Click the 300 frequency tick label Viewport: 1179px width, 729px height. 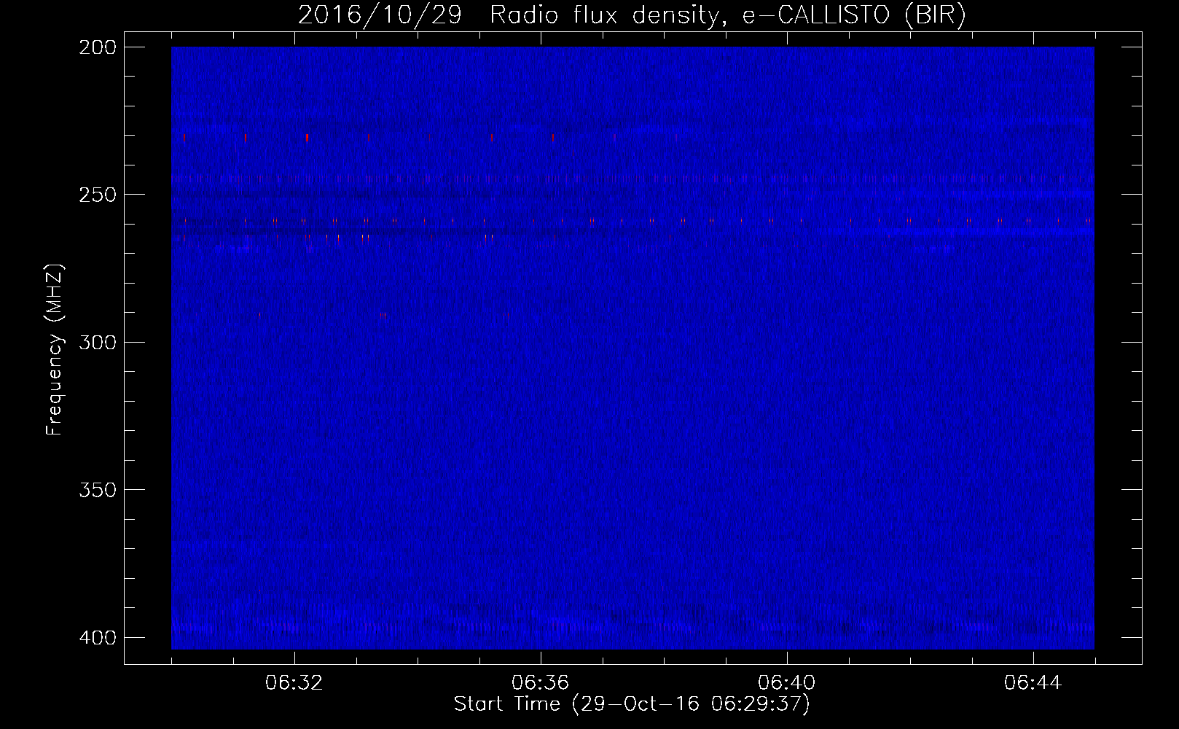97,343
